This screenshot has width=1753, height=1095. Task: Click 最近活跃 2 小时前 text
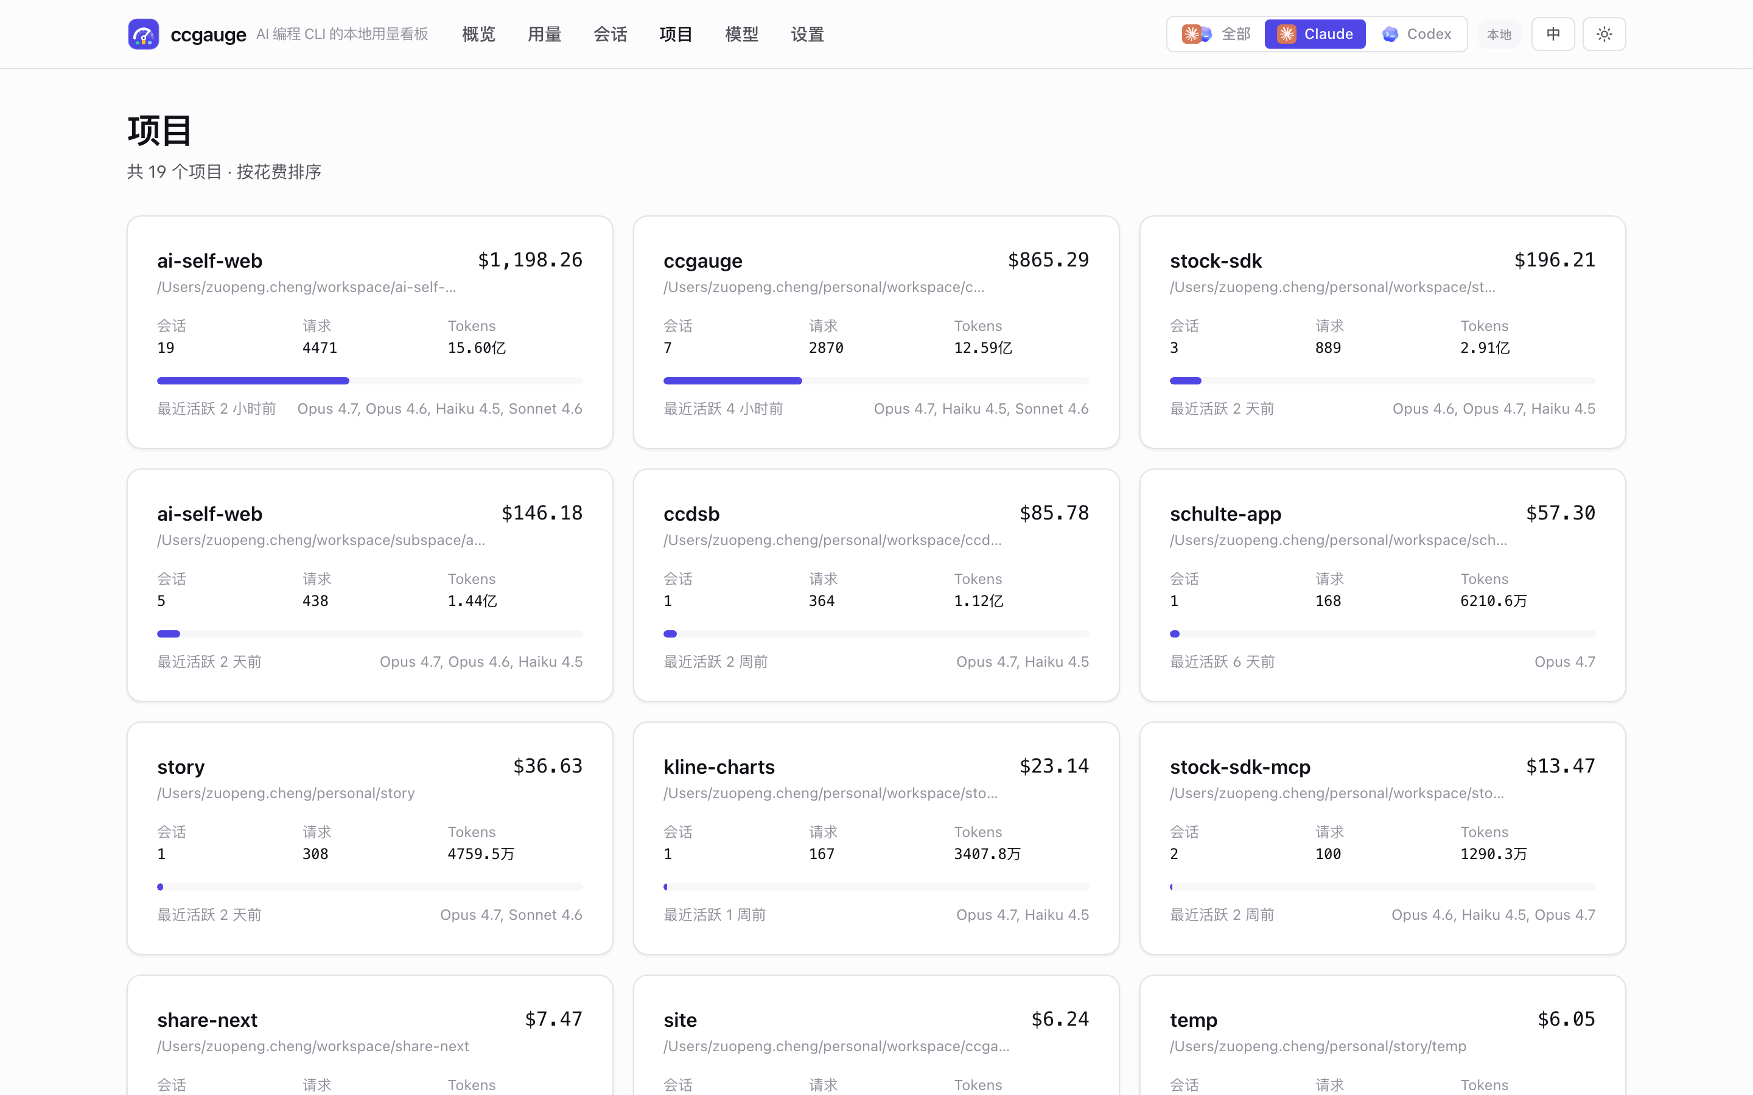[217, 408]
